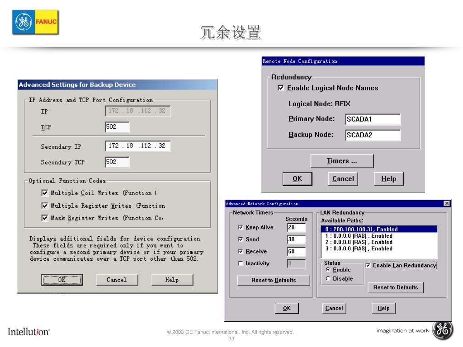Toggle Multiple Register Writes checkbox
This screenshot has height=347, width=463.
[45, 206]
